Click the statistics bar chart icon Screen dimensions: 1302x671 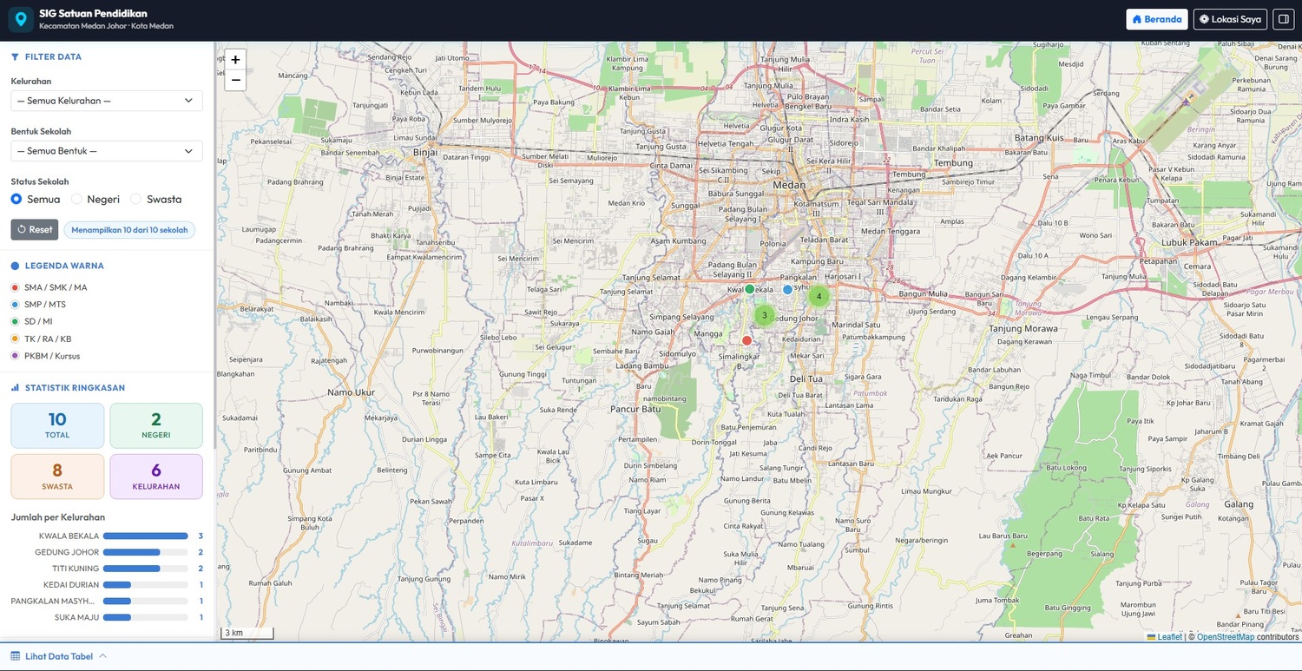point(15,388)
